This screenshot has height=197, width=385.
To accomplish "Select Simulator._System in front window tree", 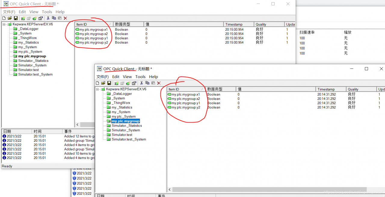I will point(126,130).
